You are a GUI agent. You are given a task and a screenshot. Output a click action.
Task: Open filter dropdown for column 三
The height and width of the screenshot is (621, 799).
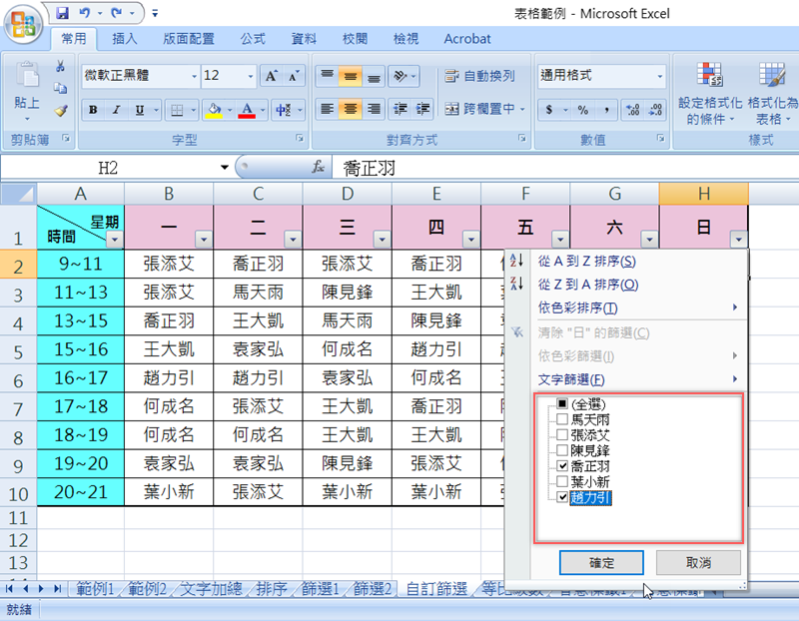(381, 239)
